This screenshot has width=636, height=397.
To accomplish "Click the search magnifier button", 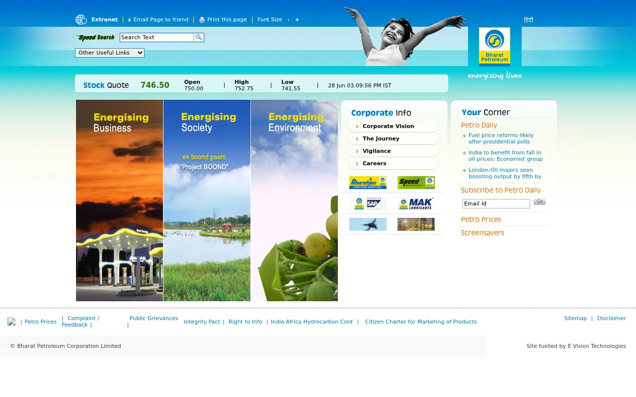I will point(199,37).
